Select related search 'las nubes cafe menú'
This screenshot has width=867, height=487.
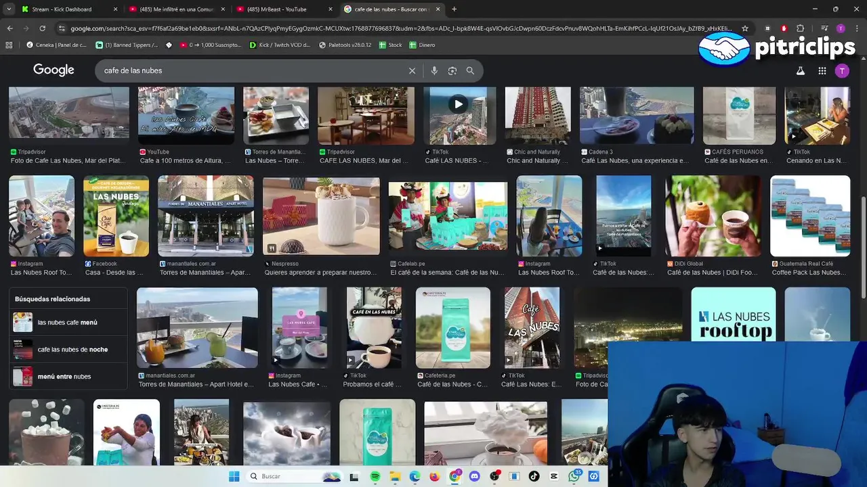[69, 323]
